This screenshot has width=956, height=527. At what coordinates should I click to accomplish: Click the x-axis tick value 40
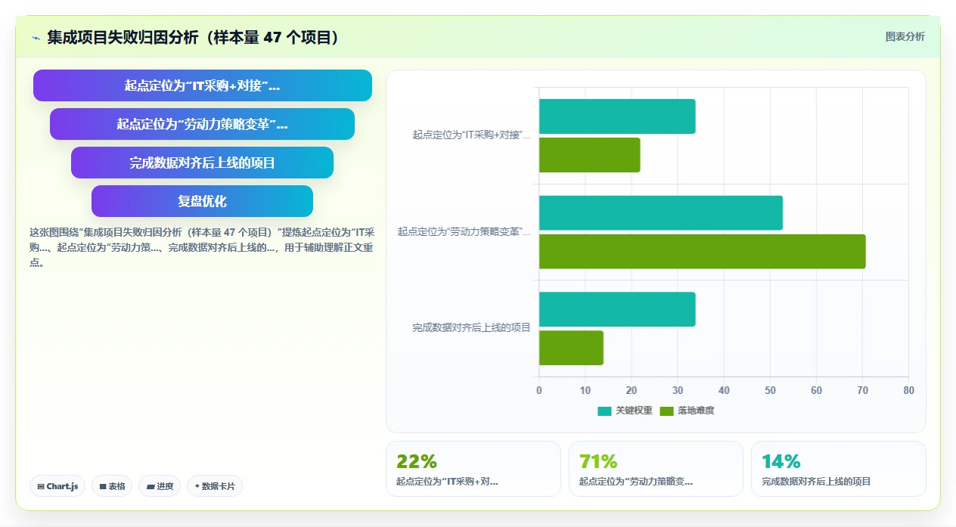(x=724, y=390)
